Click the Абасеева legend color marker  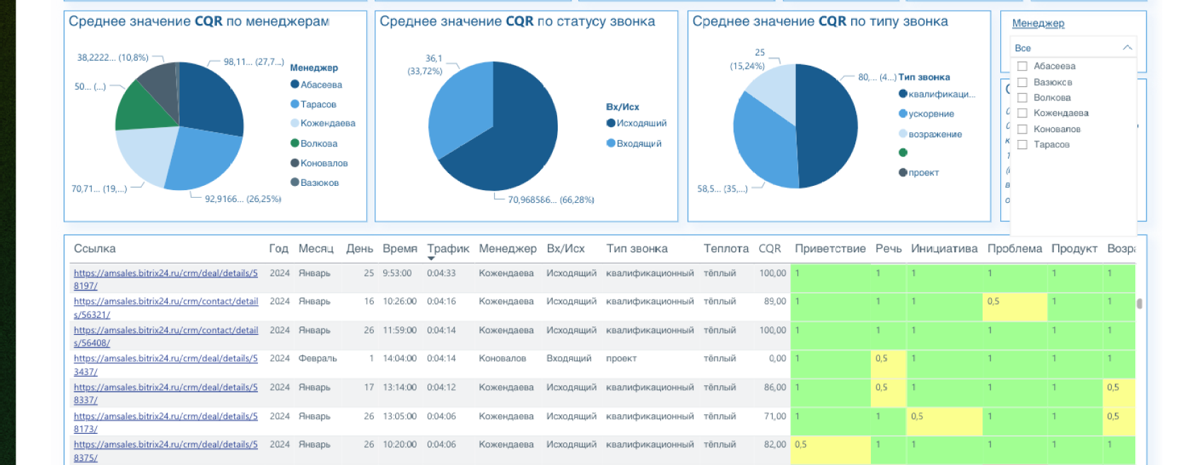(x=295, y=85)
